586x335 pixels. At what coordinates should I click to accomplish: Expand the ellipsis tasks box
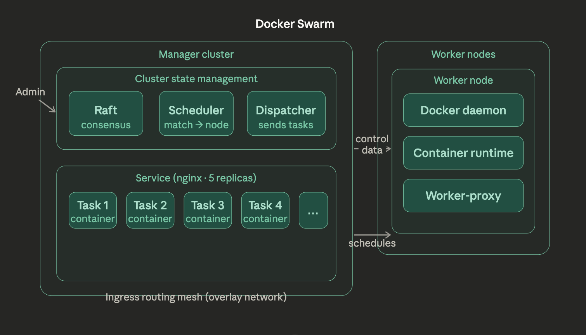click(x=313, y=210)
